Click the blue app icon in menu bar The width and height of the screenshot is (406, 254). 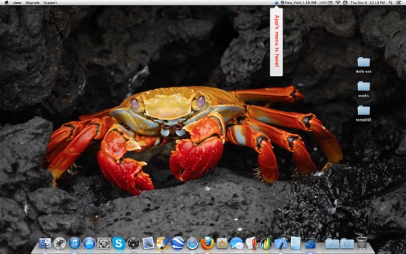[x=276, y=3]
